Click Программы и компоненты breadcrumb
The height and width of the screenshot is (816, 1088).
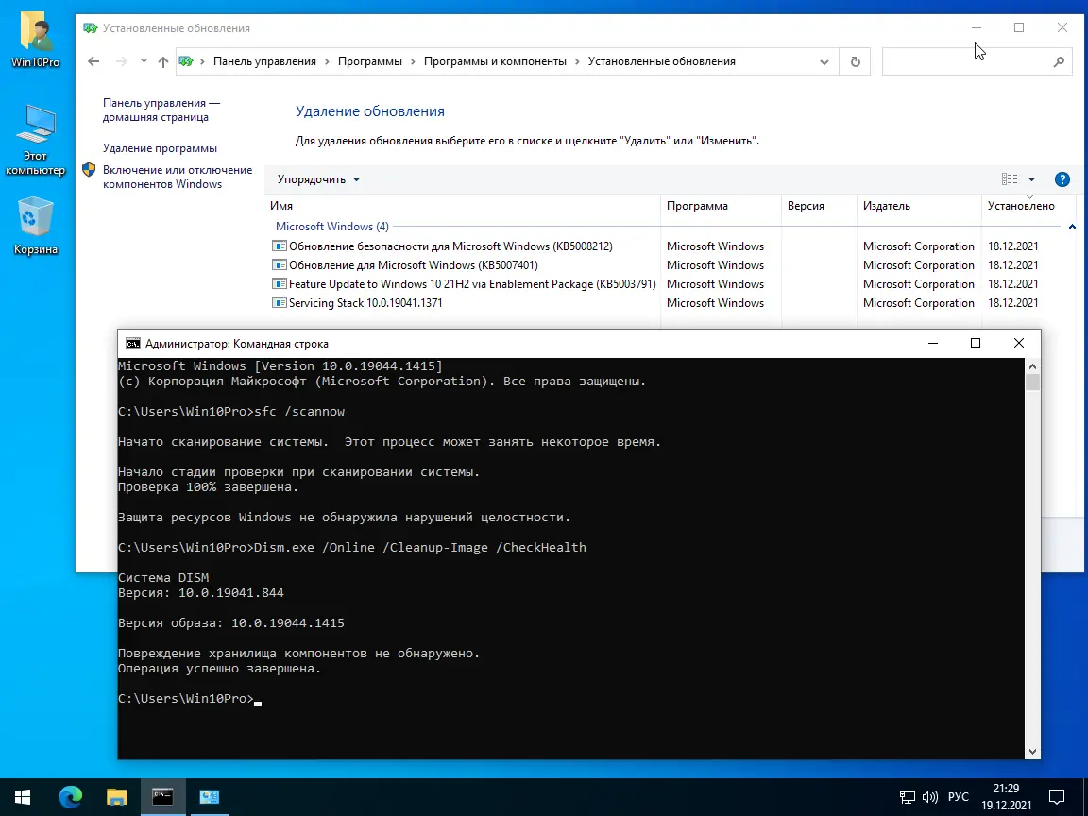(x=495, y=61)
